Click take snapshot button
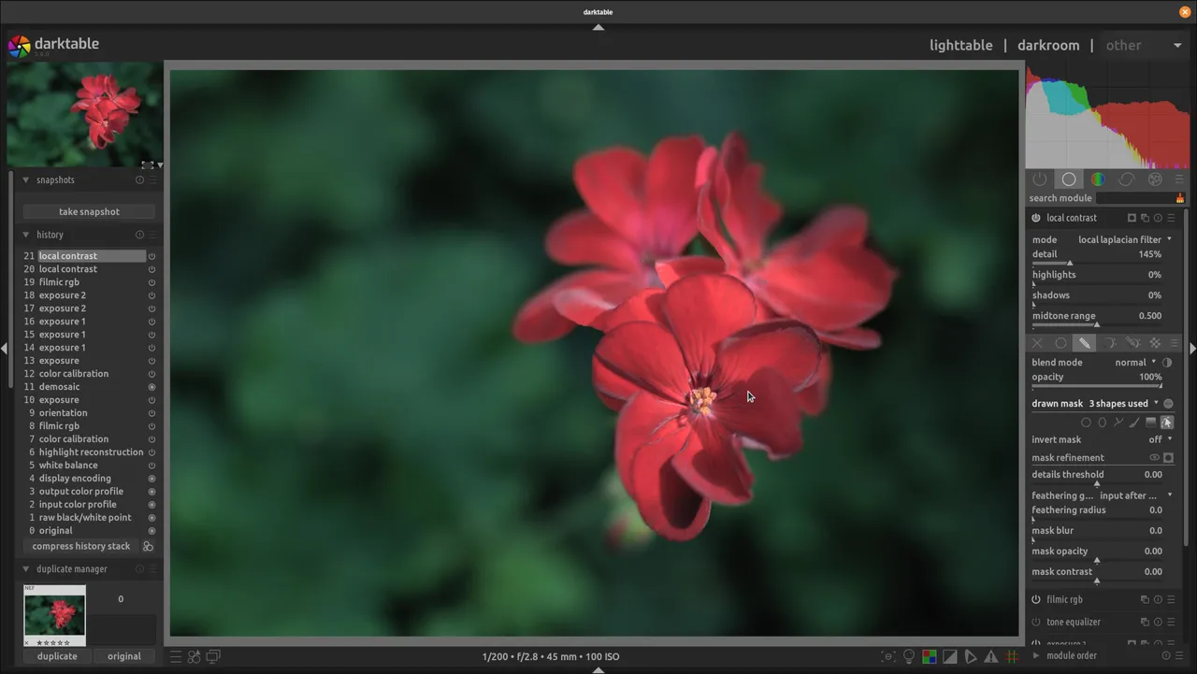 pos(89,212)
